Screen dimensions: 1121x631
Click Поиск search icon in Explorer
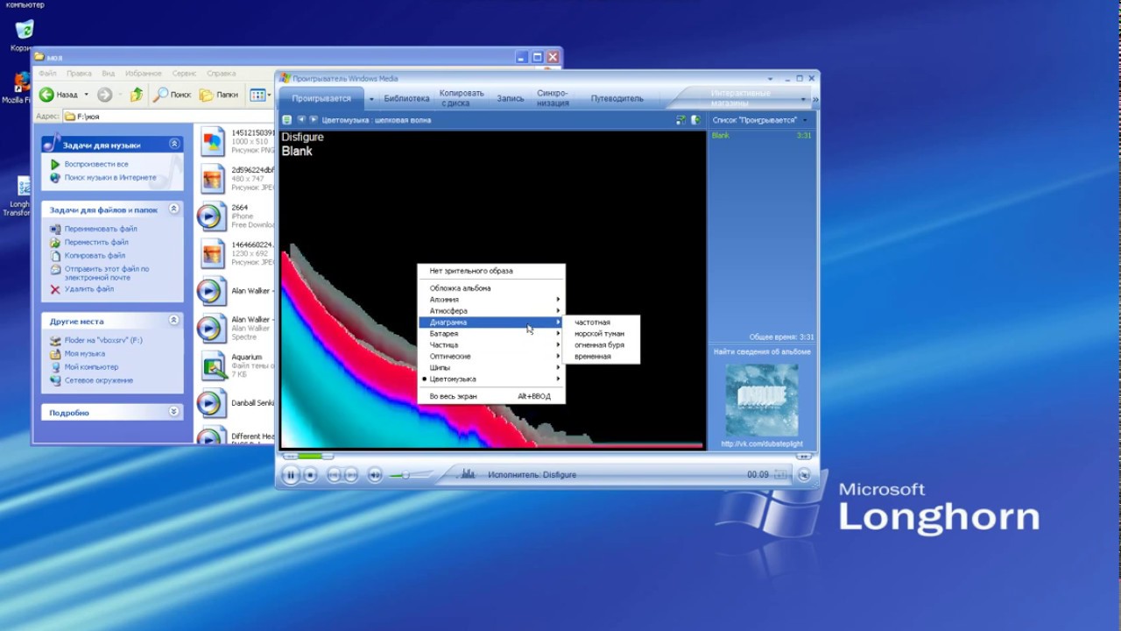click(x=173, y=95)
